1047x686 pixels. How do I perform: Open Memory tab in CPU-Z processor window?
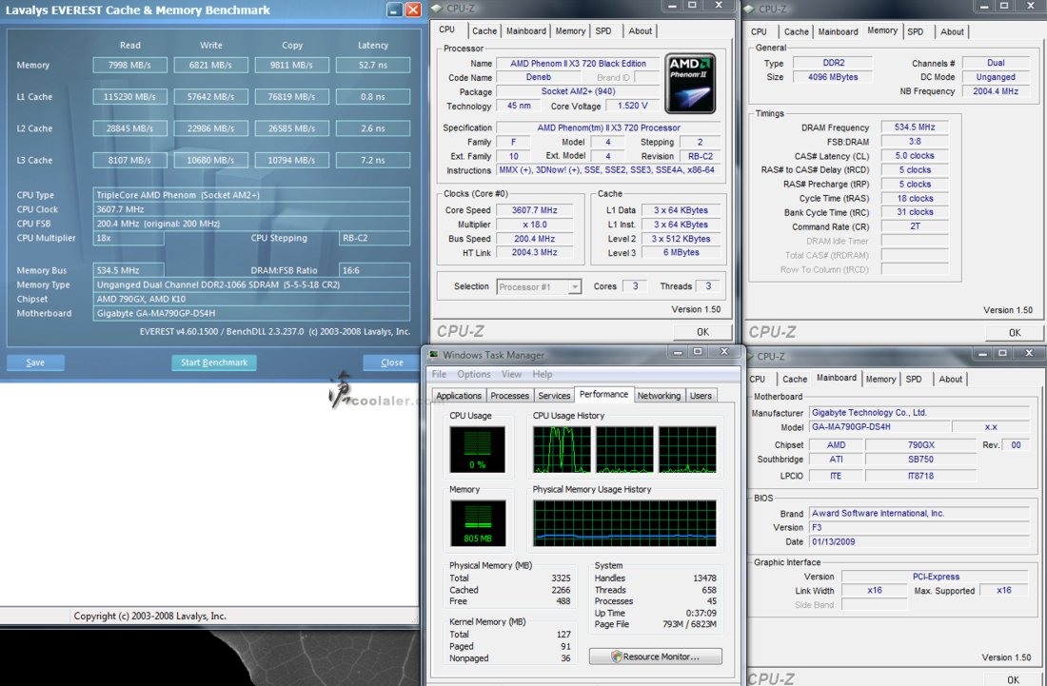click(570, 30)
